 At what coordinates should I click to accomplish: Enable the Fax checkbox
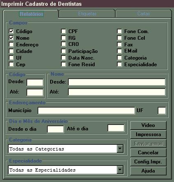[119, 44]
